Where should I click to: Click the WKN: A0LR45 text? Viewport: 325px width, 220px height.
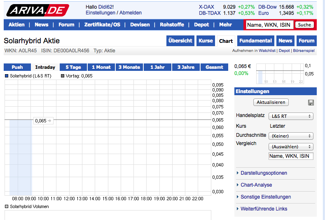click(x=21, y=51)
